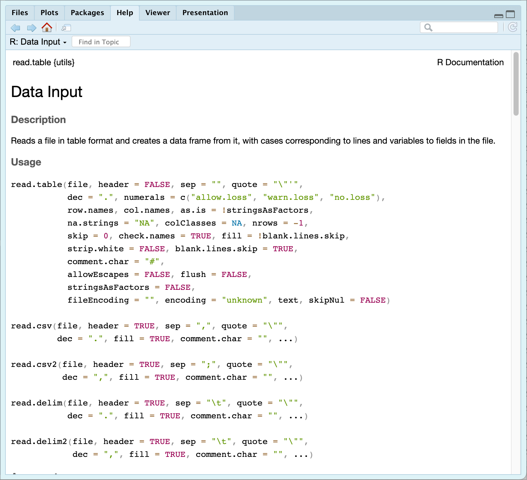The width and height of the screenshot is (527, 480).
Task: Maximize the Help pane
Action: point(510,14)
